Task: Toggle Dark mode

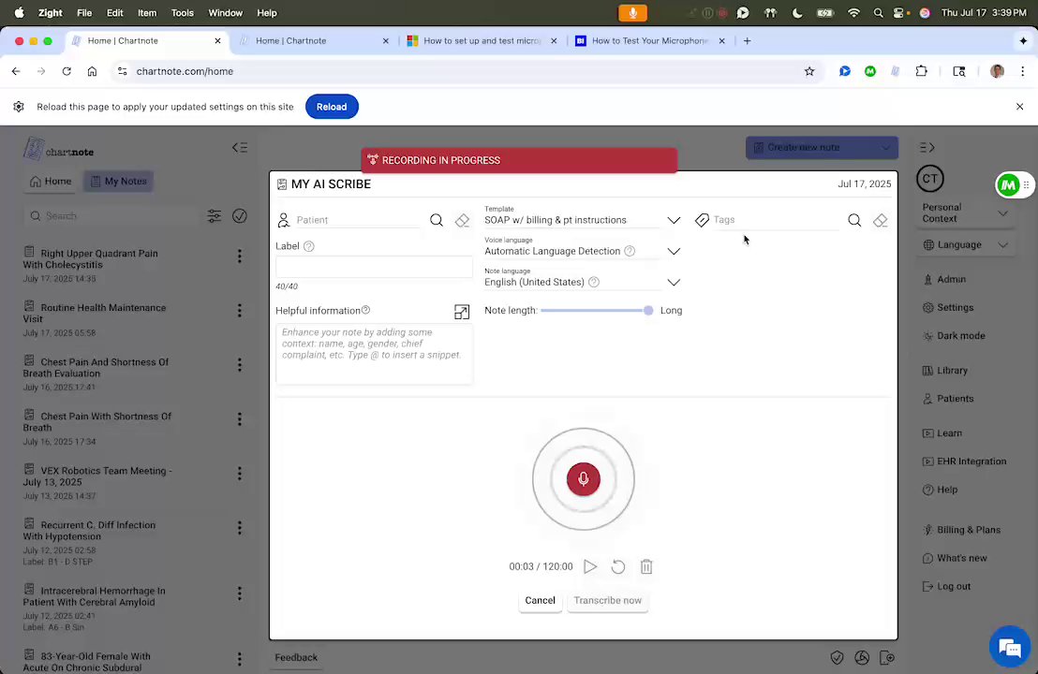Action: pos(954,336)
